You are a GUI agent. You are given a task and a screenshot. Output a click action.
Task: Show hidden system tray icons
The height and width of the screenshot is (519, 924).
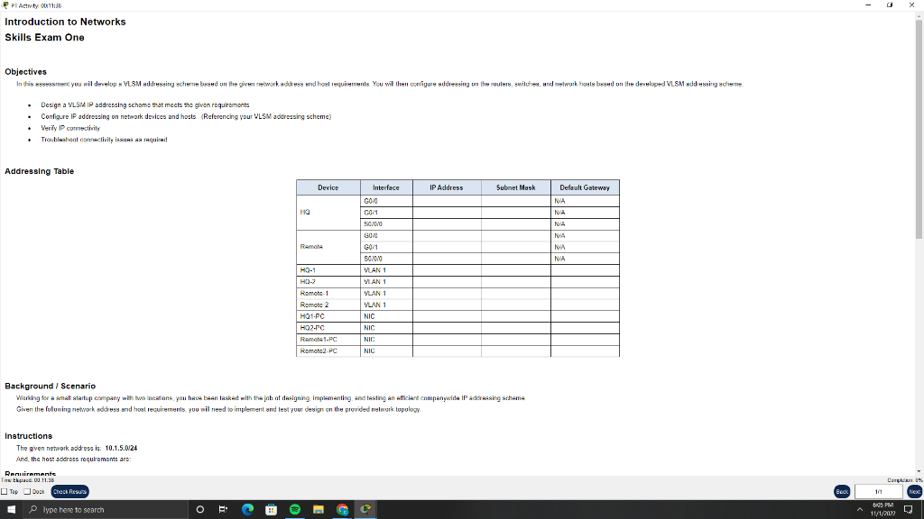coord(860,510)
